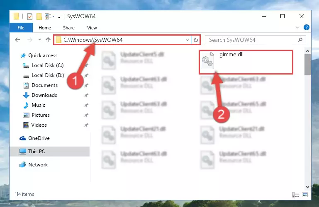Screen dimensions: 319x207
Task: Click the folder icon in the title bar
Action: (x=17, y=16)
